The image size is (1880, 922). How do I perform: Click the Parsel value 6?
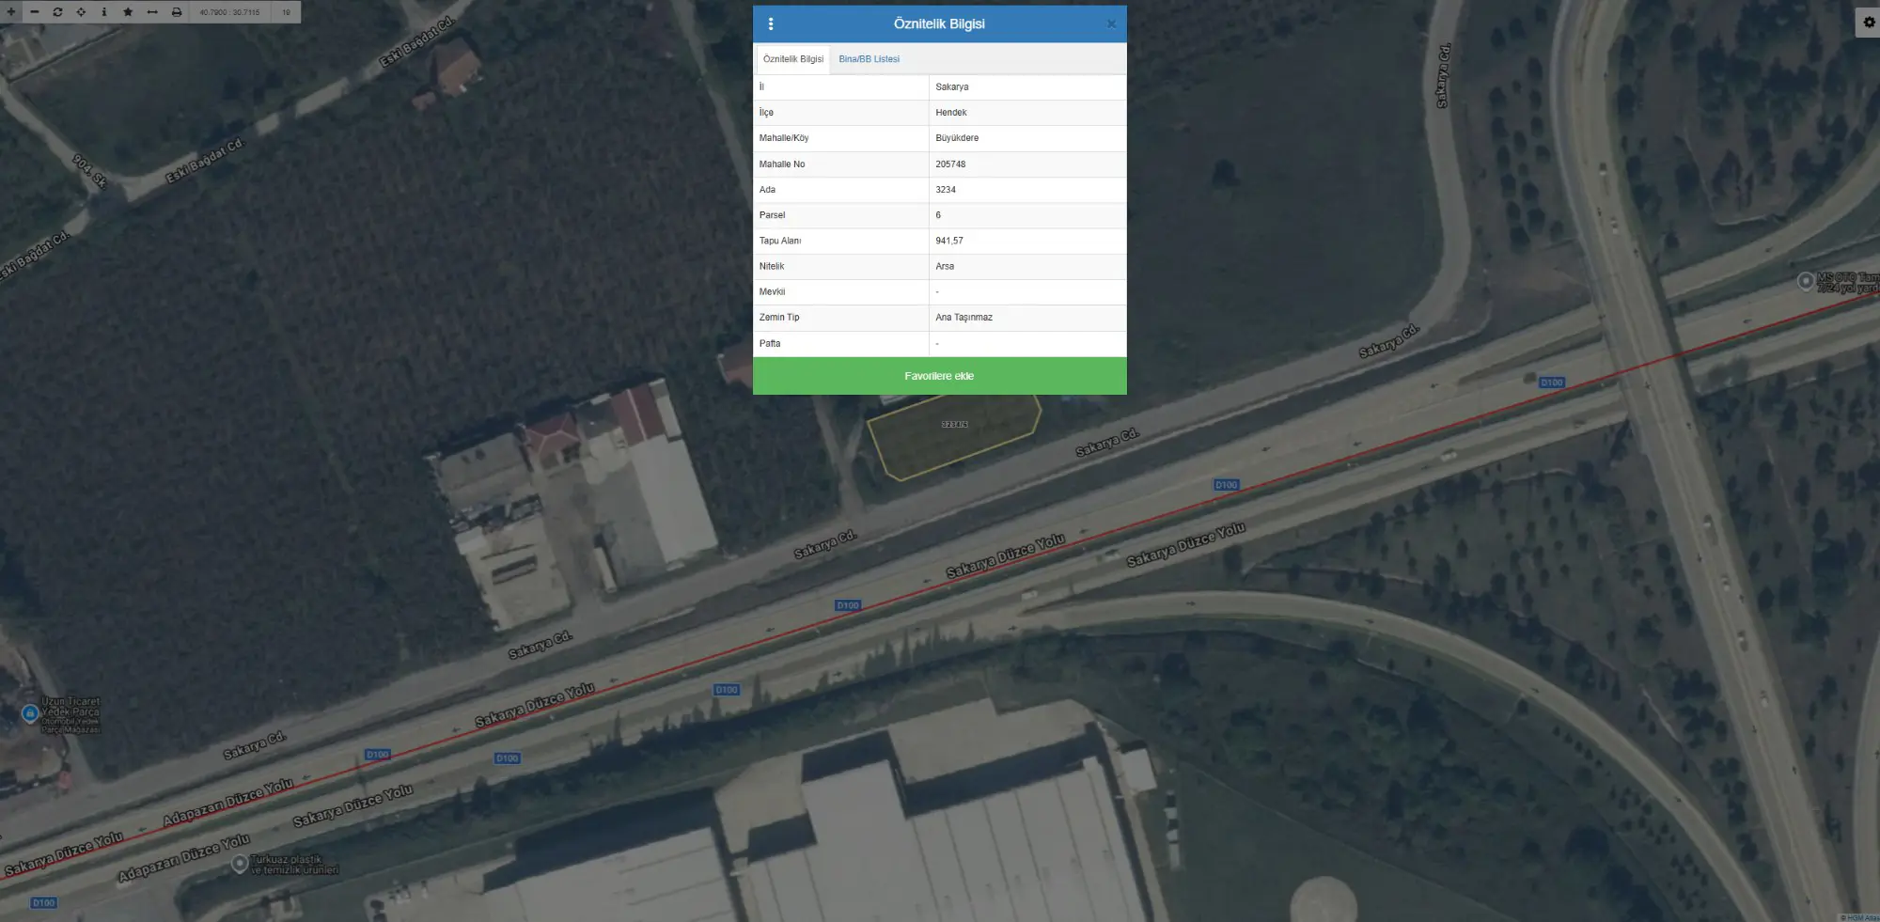click(x=938, y=215)
